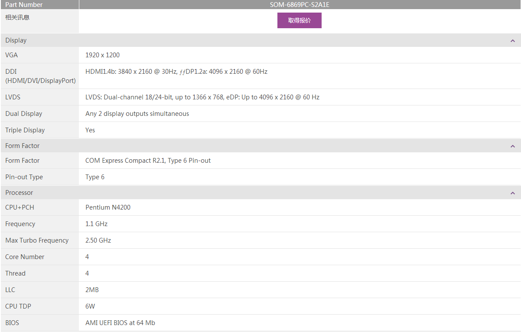Select the Core Number value 4
The image size is (521, 332).
(x=87, y=257)
